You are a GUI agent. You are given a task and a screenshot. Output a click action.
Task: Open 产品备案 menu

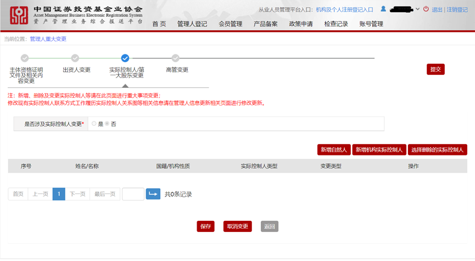[x=266, y=24]
